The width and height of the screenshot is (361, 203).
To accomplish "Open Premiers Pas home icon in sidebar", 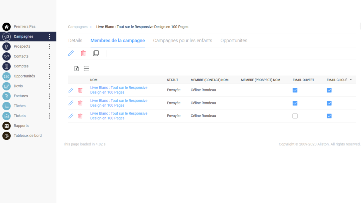I will click(x=6, y=27).
